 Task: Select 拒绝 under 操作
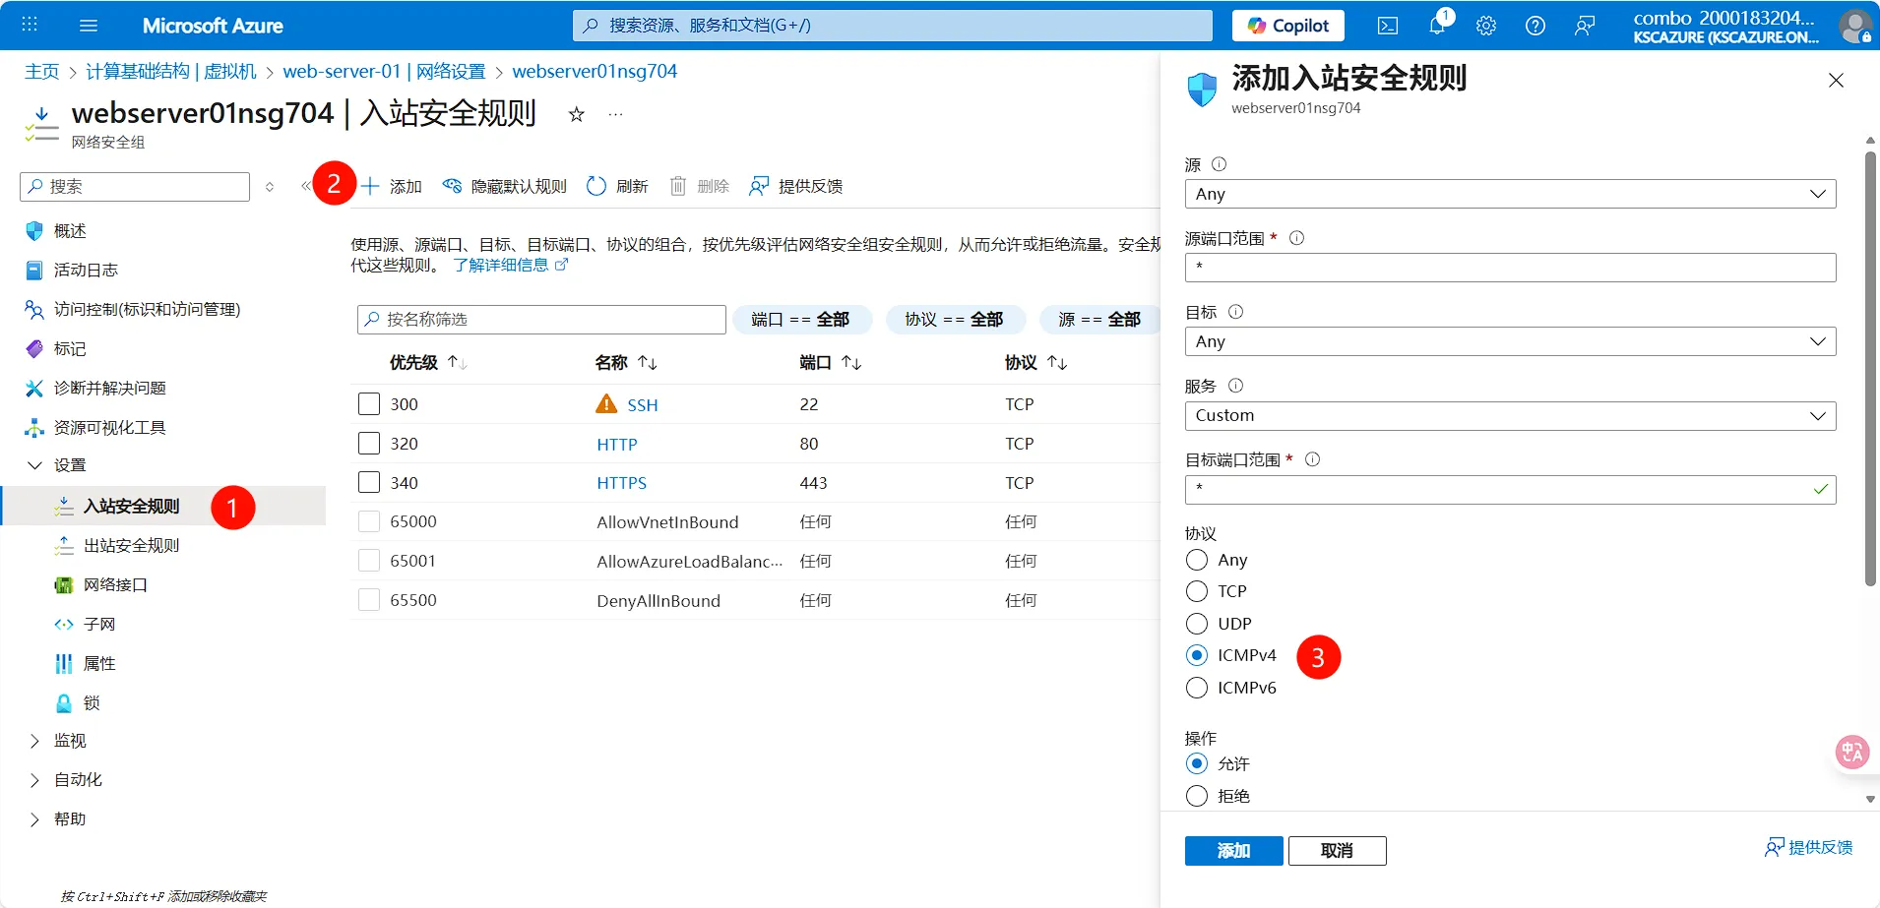point(1197,795)
